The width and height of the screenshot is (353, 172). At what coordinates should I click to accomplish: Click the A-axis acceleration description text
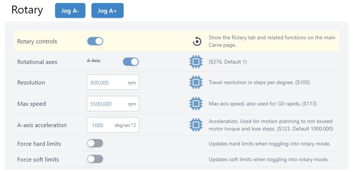[x=270, y=125]
